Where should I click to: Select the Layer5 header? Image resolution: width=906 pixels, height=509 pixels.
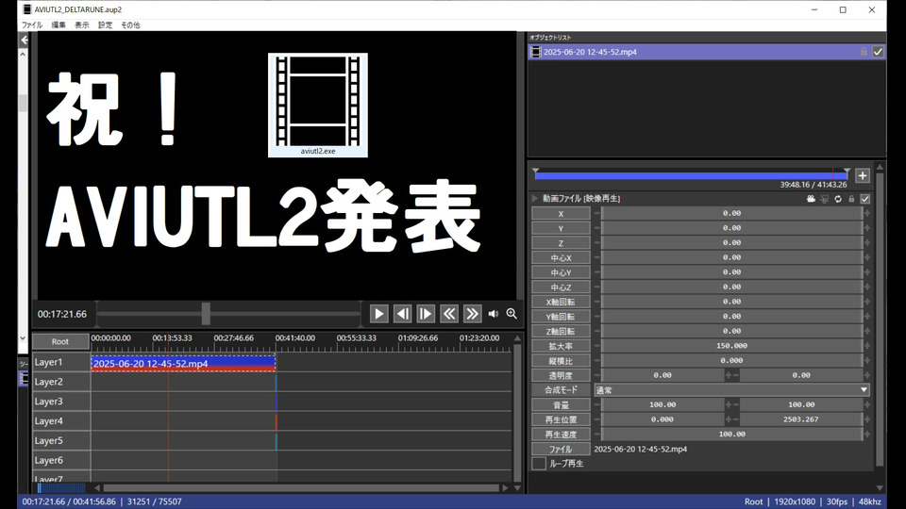60,440
